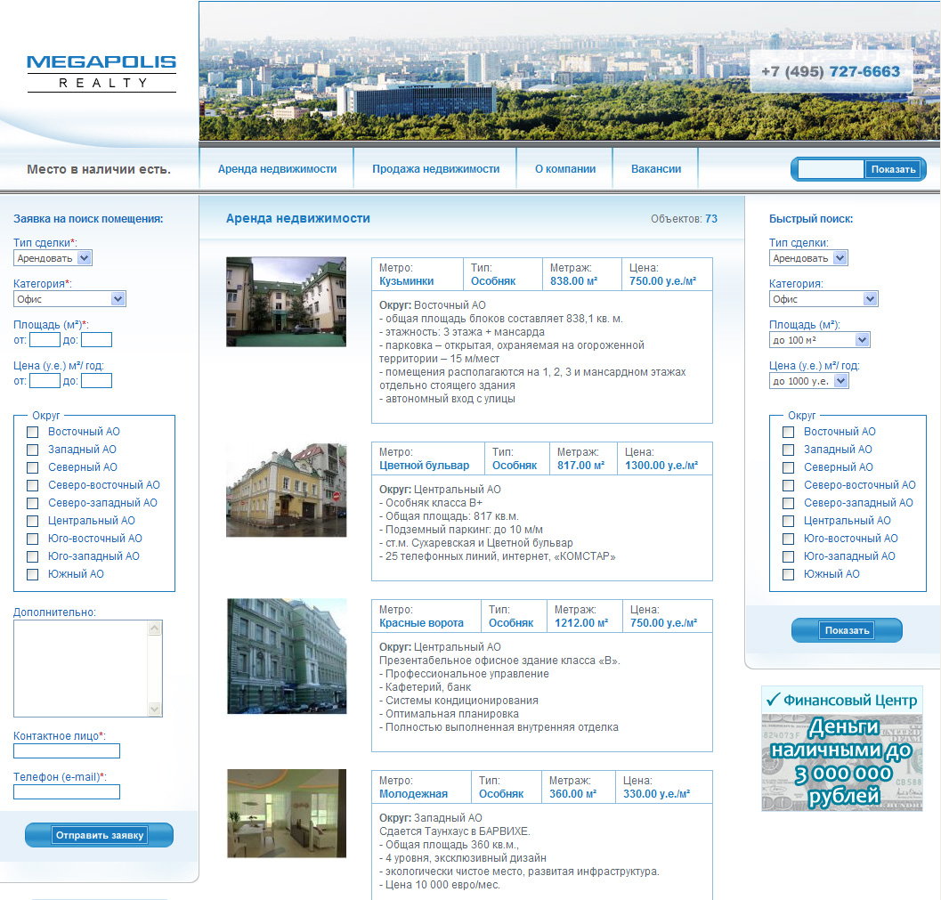Viewport: 941px width, 900px height.
Task: Click the MEGAPOLIS REALTY logo
Action: tap(101, 71)
